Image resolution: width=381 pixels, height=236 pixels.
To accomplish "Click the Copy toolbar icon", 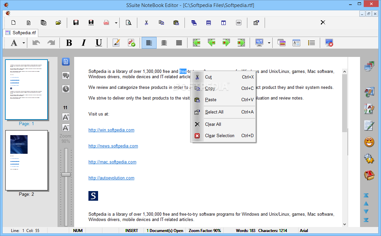I will [161, 23].
